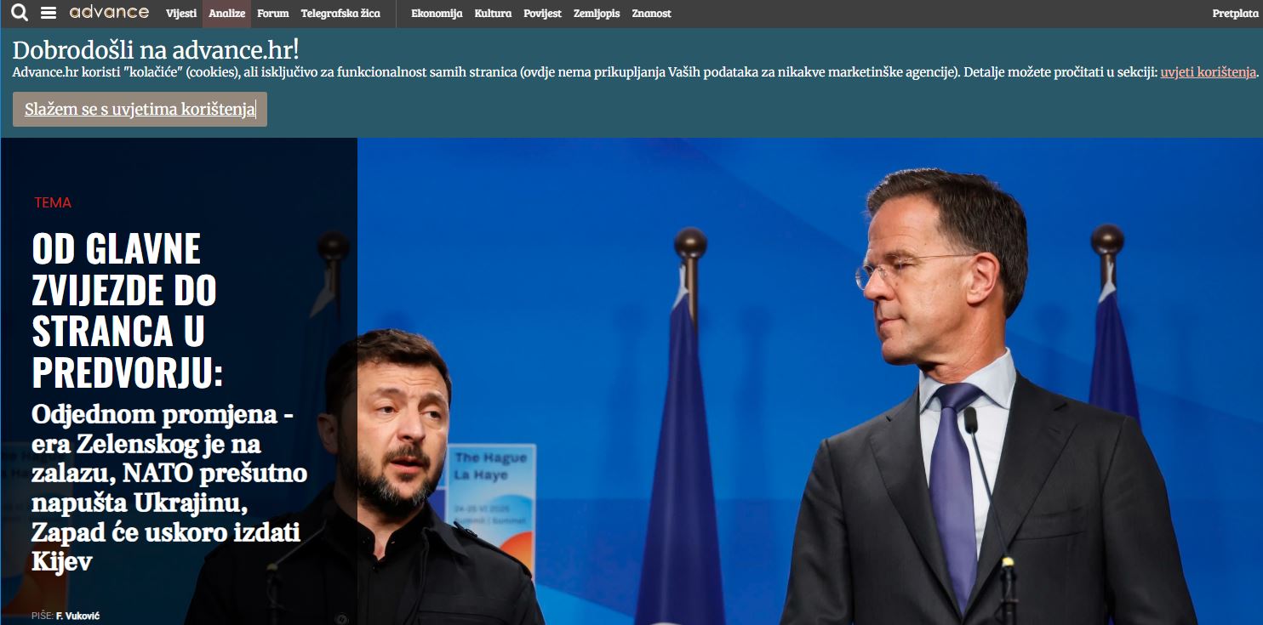Image resolution: width=1263 pixels, height=625 pixels.
Task: Open the Povijest category
Action: 542,14
